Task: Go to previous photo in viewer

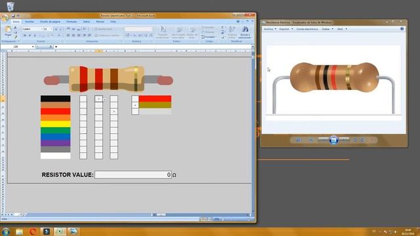Action: pos(324,140)
